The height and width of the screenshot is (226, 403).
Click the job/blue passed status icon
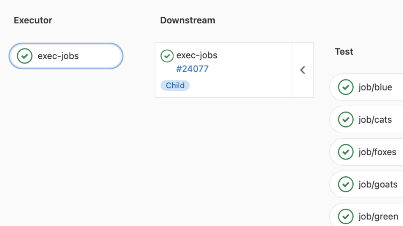pos(345,87)
